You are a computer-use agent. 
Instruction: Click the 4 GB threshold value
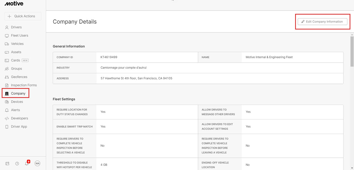(104, 165)
